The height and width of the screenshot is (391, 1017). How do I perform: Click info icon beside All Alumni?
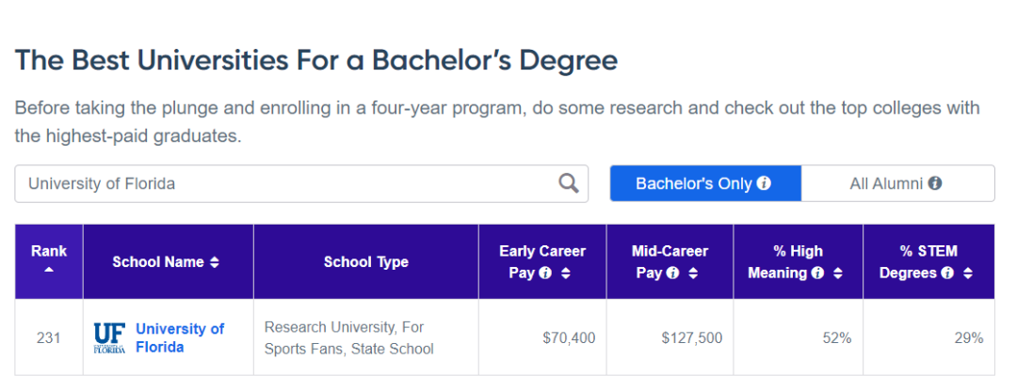pos(934,183)
